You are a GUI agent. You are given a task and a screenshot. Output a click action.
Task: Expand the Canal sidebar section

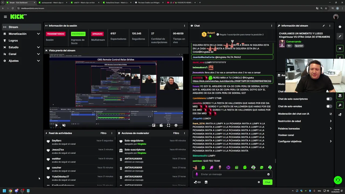[38, 54]
